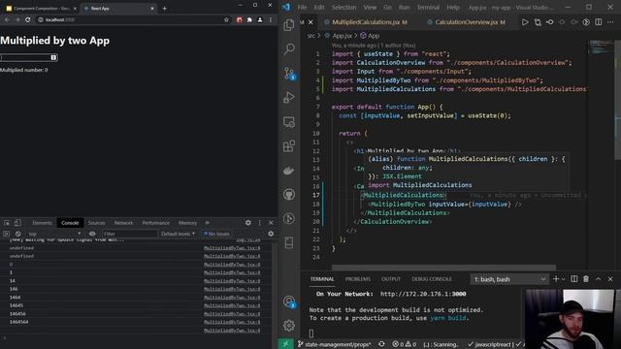
Task: Click the Split Editor Right icon
Action: pyautogui.click(x=599, y=22)
